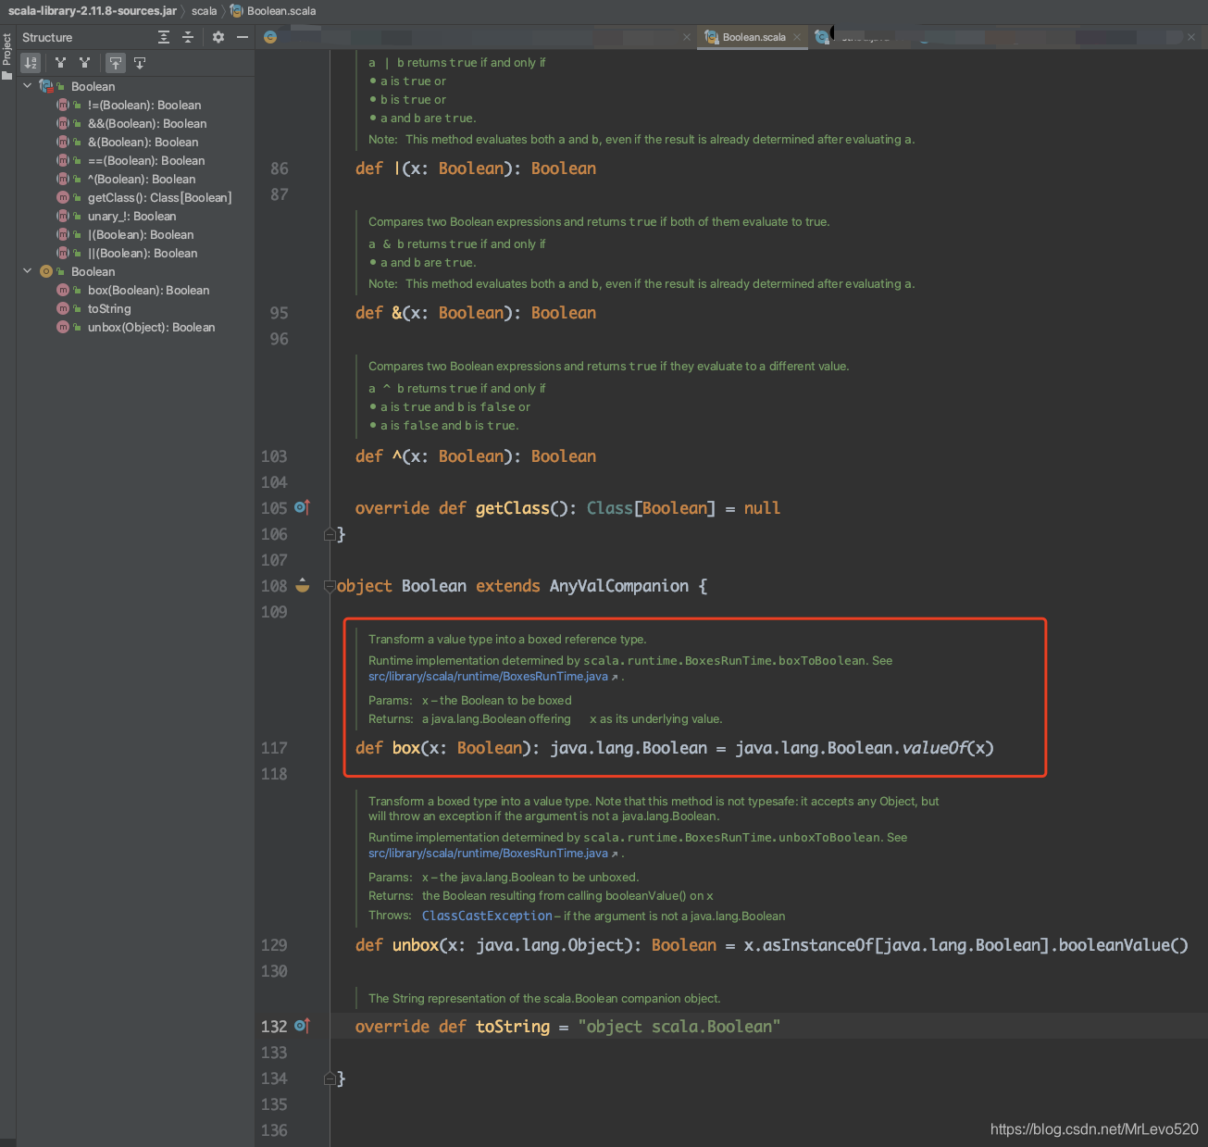This screenshot has width=1208, height=1147.
Task: Toggle alphabetical sort in Structure panel
Action: [31, 63]
